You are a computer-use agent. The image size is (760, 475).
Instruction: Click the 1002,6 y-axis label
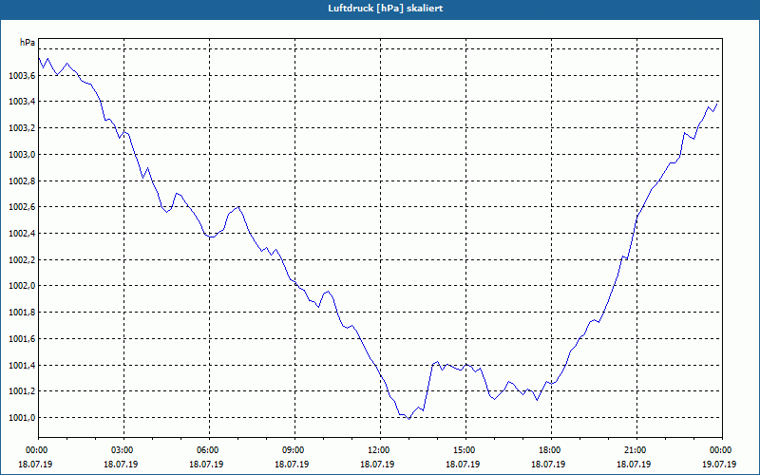click(22, 207)
